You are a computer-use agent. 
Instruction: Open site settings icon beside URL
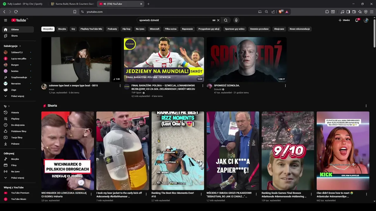coord(82,12)
